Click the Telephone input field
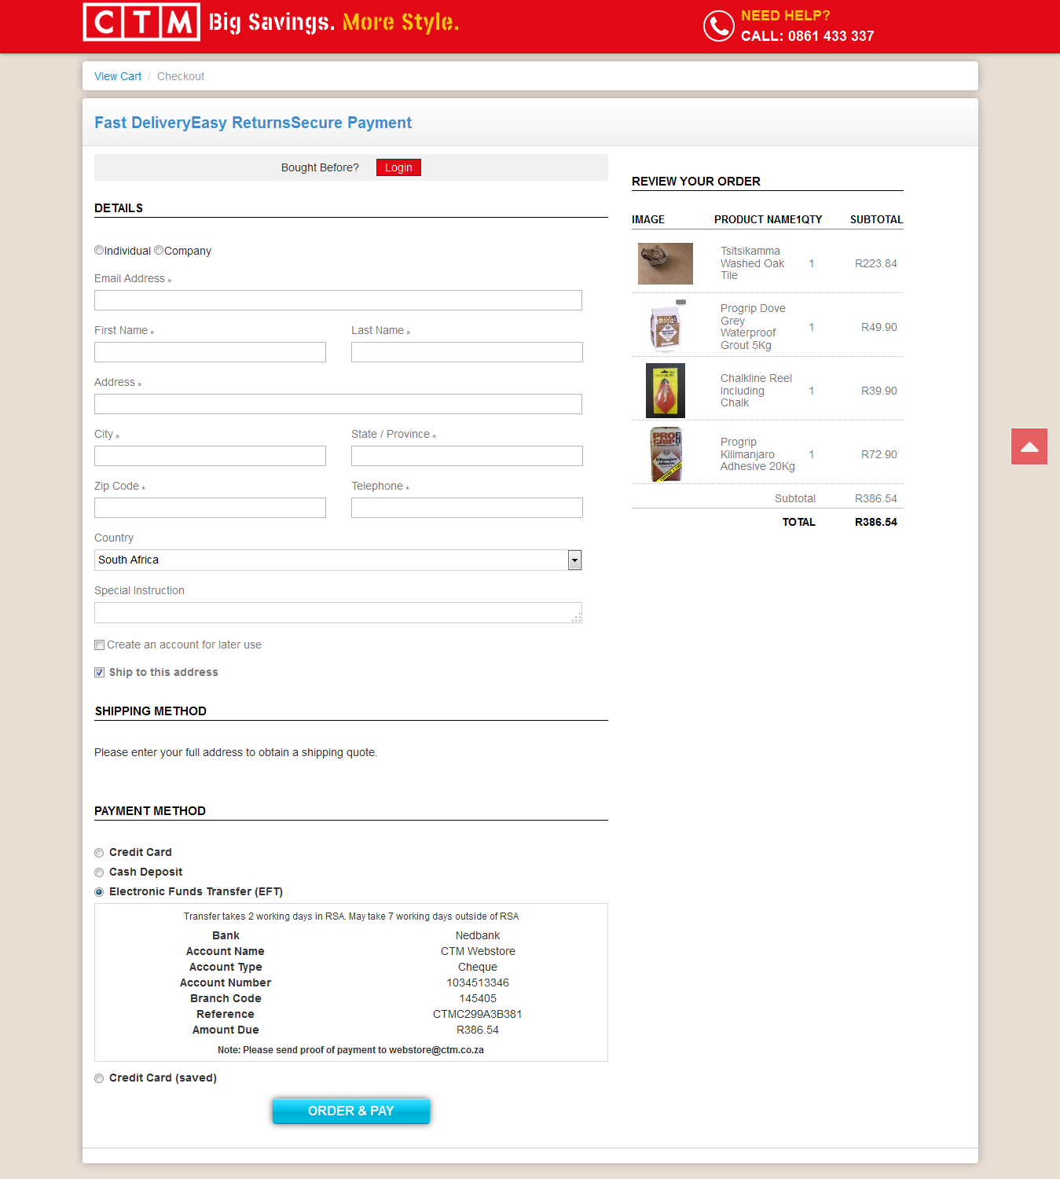This screenshot has width=1060, height=1179. (x=467, y=508)
